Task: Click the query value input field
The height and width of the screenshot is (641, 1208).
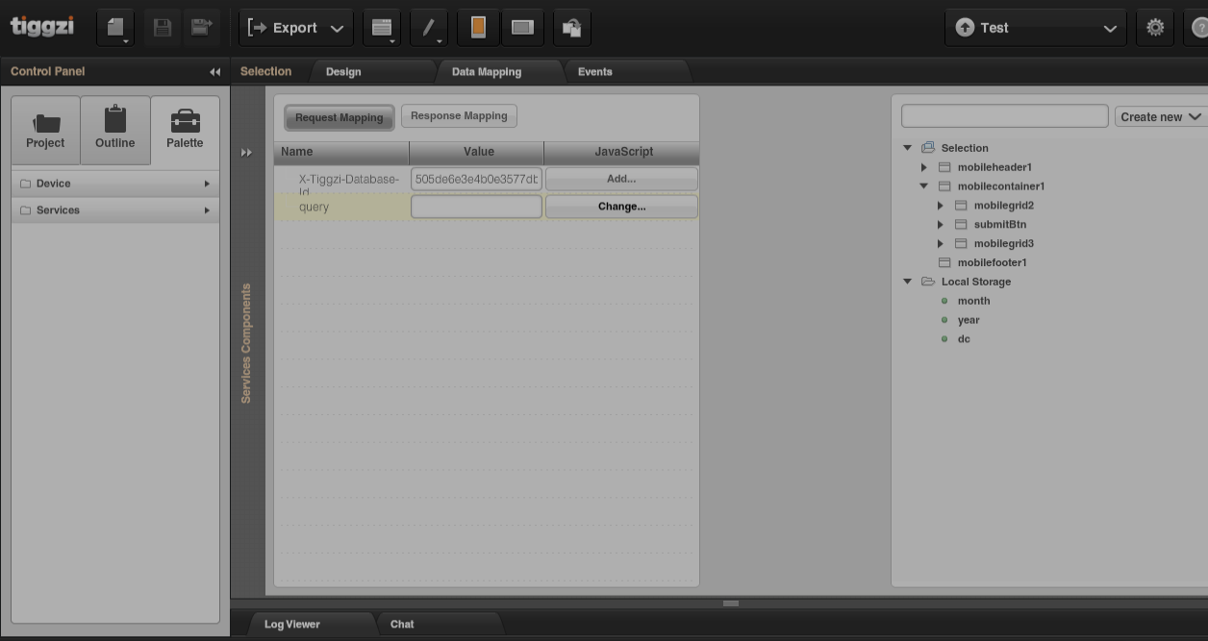Action: [476, 207]
